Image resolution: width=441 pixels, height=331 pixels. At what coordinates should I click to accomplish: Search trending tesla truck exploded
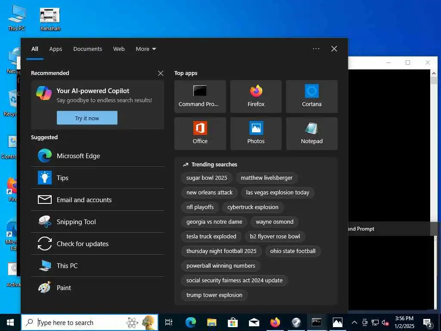coord(211,237)
